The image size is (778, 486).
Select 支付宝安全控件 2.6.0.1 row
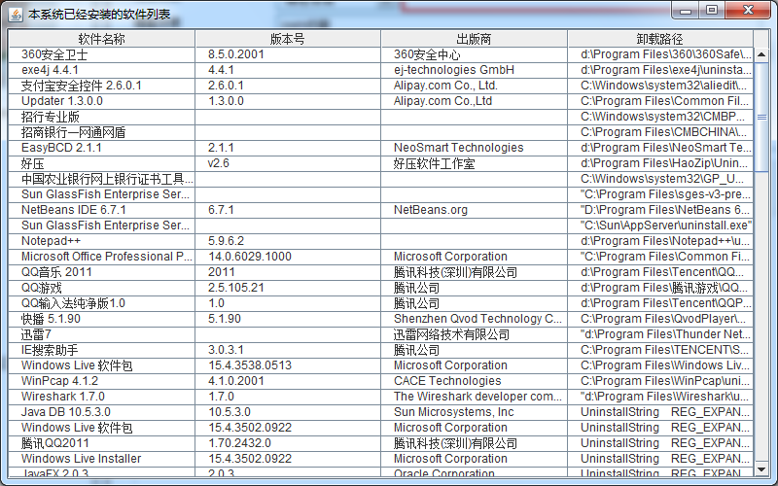click(x=381, y=86)
